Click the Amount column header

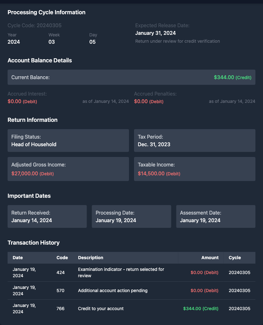coord(210,258)
